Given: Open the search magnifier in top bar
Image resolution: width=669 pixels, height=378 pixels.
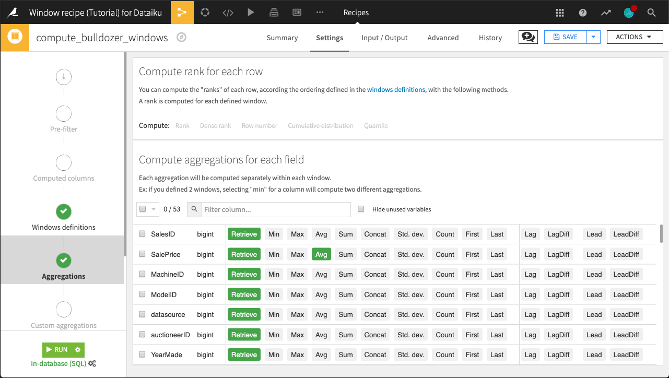Looking at the screenshot, I should click(652, 13).
